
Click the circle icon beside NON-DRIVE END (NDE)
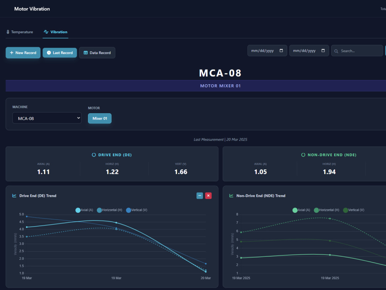303,155
